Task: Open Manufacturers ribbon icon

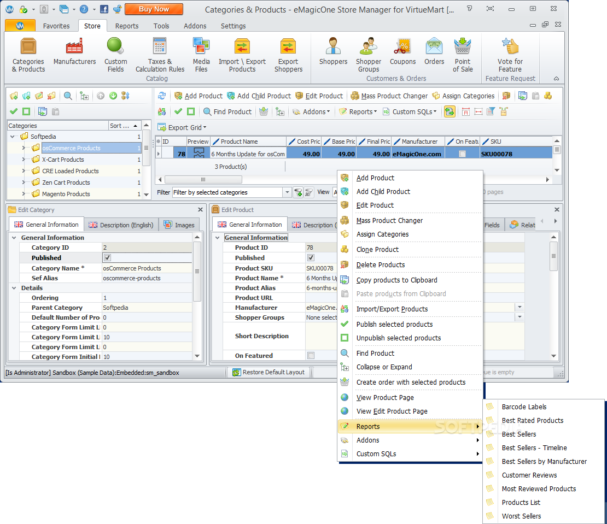Action: tap(74, 51)
